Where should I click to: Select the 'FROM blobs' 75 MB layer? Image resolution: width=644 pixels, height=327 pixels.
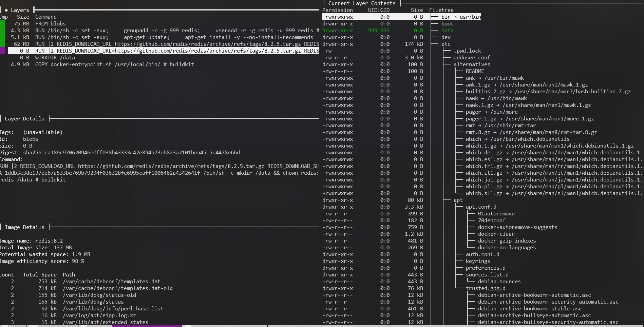(40, 24)
